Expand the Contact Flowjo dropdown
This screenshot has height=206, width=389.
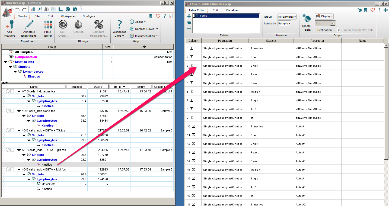144,29
